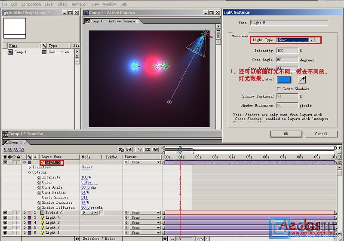
Task: Click the Light 1 bulb icon
Action: pos(42,233)
